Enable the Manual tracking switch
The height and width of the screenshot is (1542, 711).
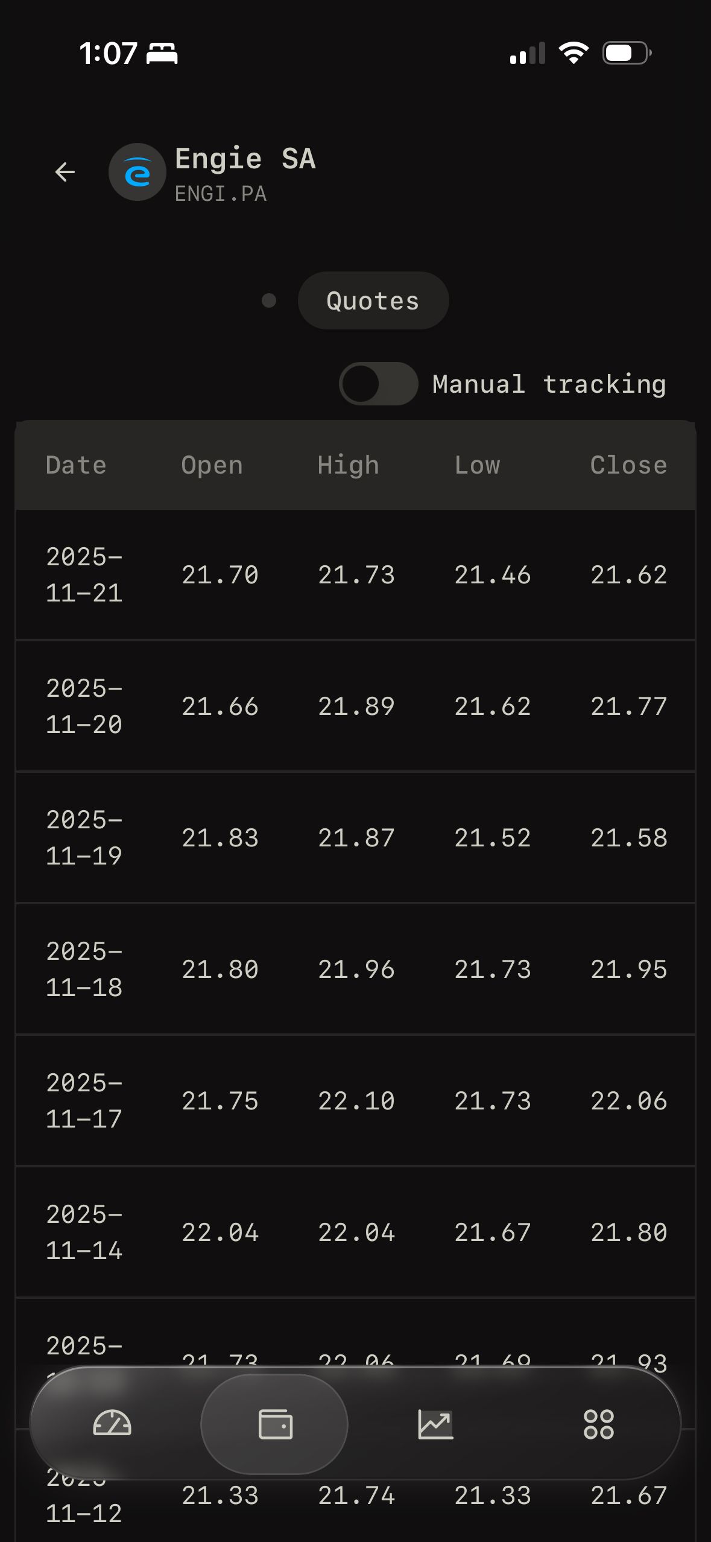pyautogui.click(x=379, y=384)
